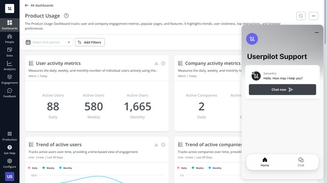Screen dimensions: 327x183
Task: Download the Trend of active users chart
Action: pyautogui.click(x=156, y=145)
